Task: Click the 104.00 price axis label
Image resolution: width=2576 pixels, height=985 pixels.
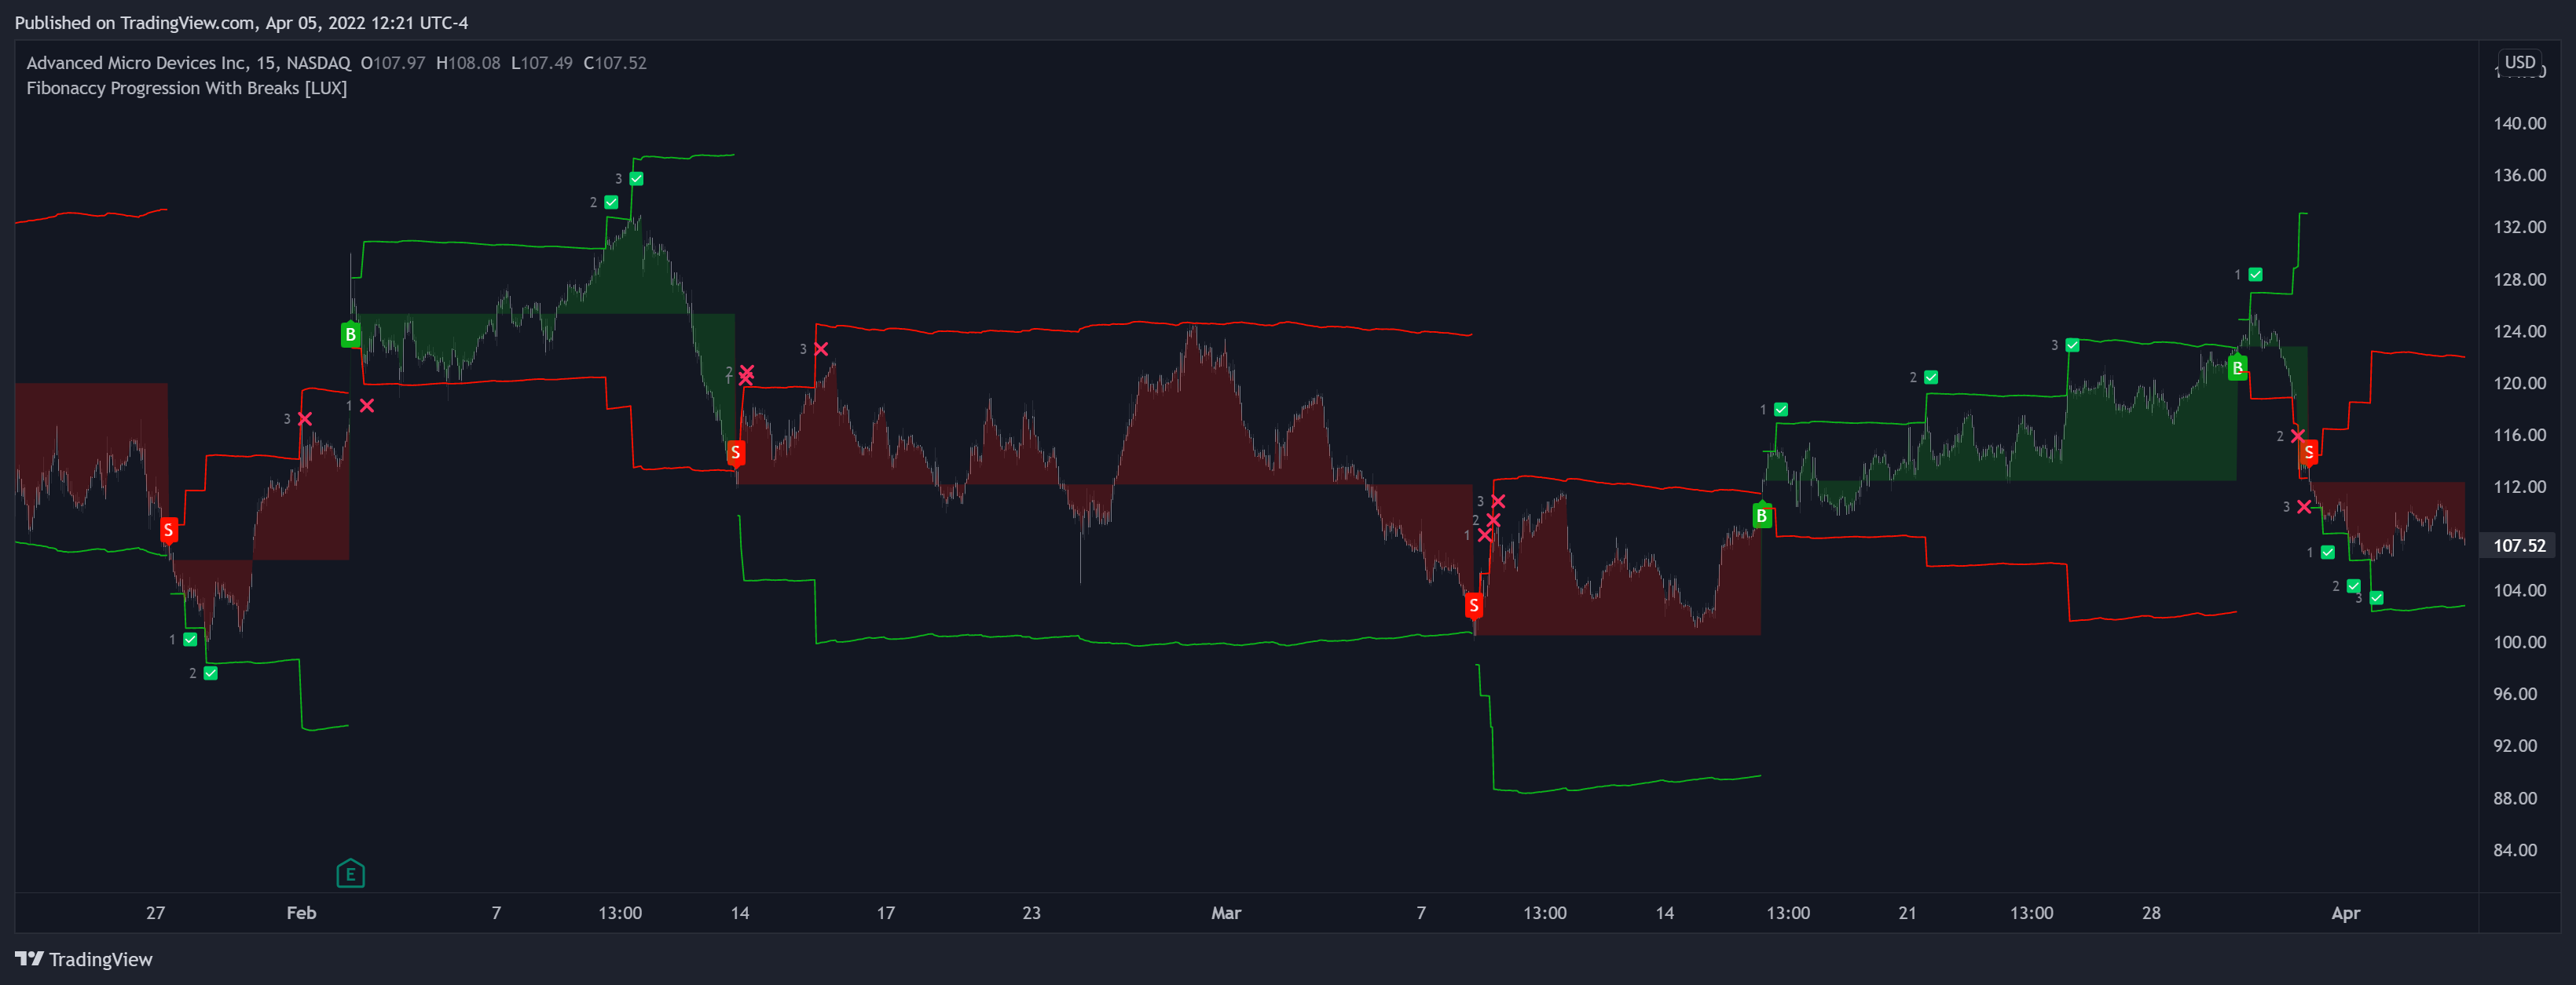Action: click(2519, 590)
